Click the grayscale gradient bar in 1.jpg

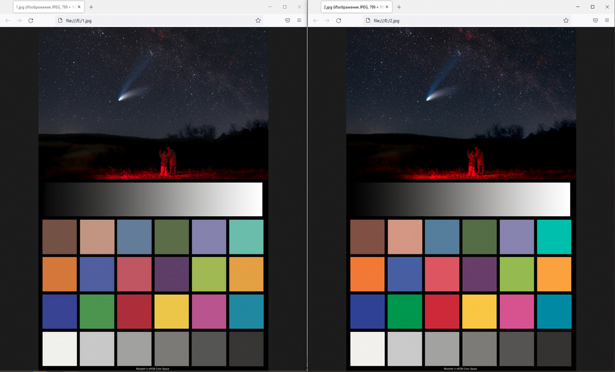(153, 200)
